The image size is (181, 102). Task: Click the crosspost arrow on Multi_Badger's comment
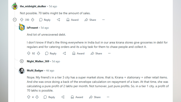(63, 97)
